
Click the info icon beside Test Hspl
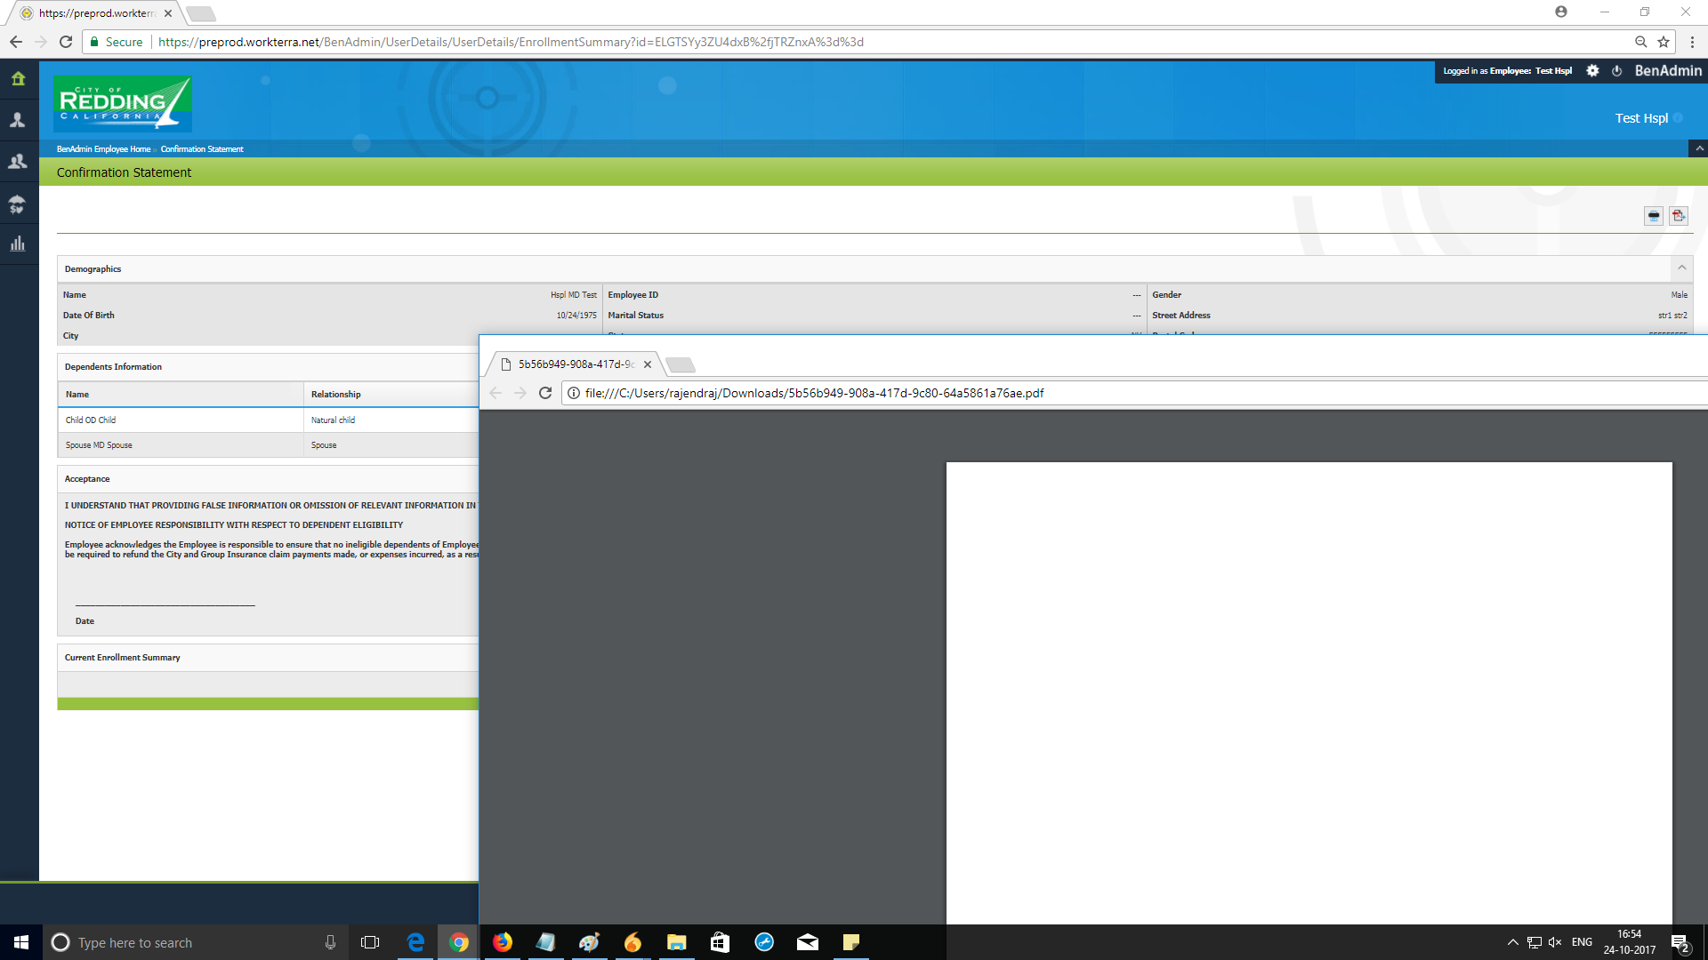(1678, 118)
